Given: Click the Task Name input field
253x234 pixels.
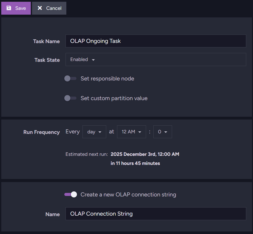Looking at the screenshot, I should [x=156, y=41].
